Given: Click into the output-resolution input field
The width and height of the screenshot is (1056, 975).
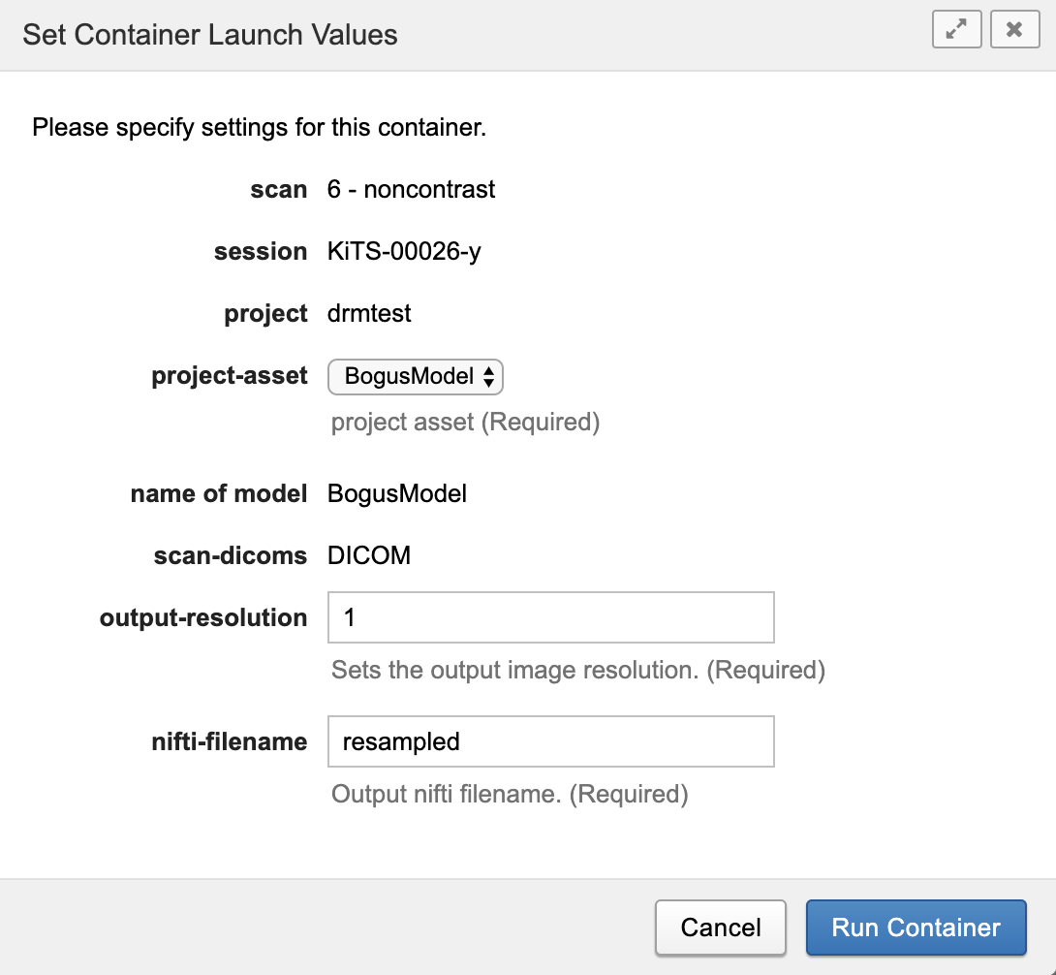Looking at the screenshot, I should (550, 617).
